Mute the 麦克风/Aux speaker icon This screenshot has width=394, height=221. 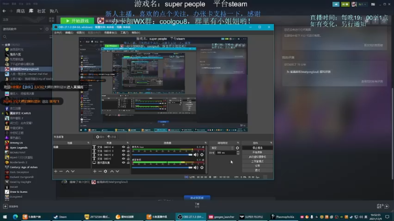(x=196, y=155)
